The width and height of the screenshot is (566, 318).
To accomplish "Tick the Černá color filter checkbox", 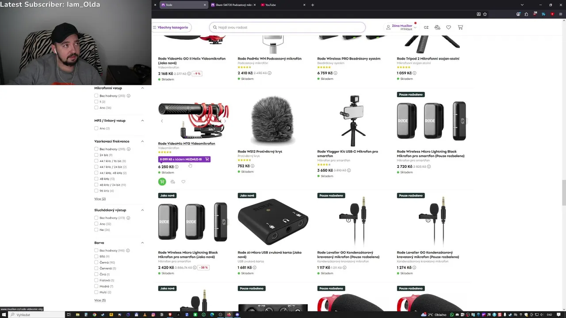I will coord(96,262).
